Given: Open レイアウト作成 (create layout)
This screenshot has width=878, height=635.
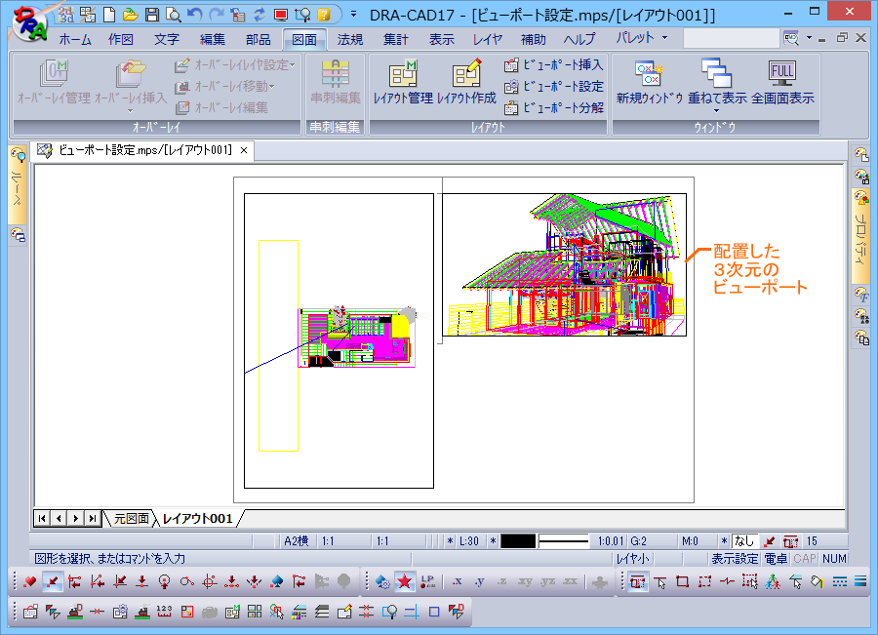Looking at the screenshot, I should click(466, 82).
